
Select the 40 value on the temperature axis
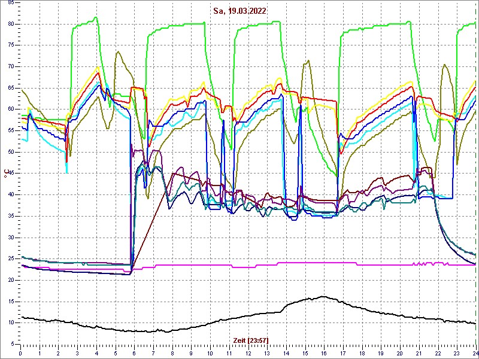pyautogui.click(x=10, y=195)
